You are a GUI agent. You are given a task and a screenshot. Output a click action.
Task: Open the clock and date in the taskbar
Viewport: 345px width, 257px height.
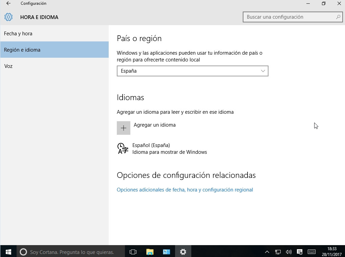[x=332, y=252]
